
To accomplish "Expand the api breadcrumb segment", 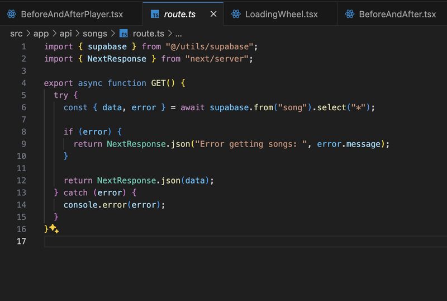I will tap(66, 33).
